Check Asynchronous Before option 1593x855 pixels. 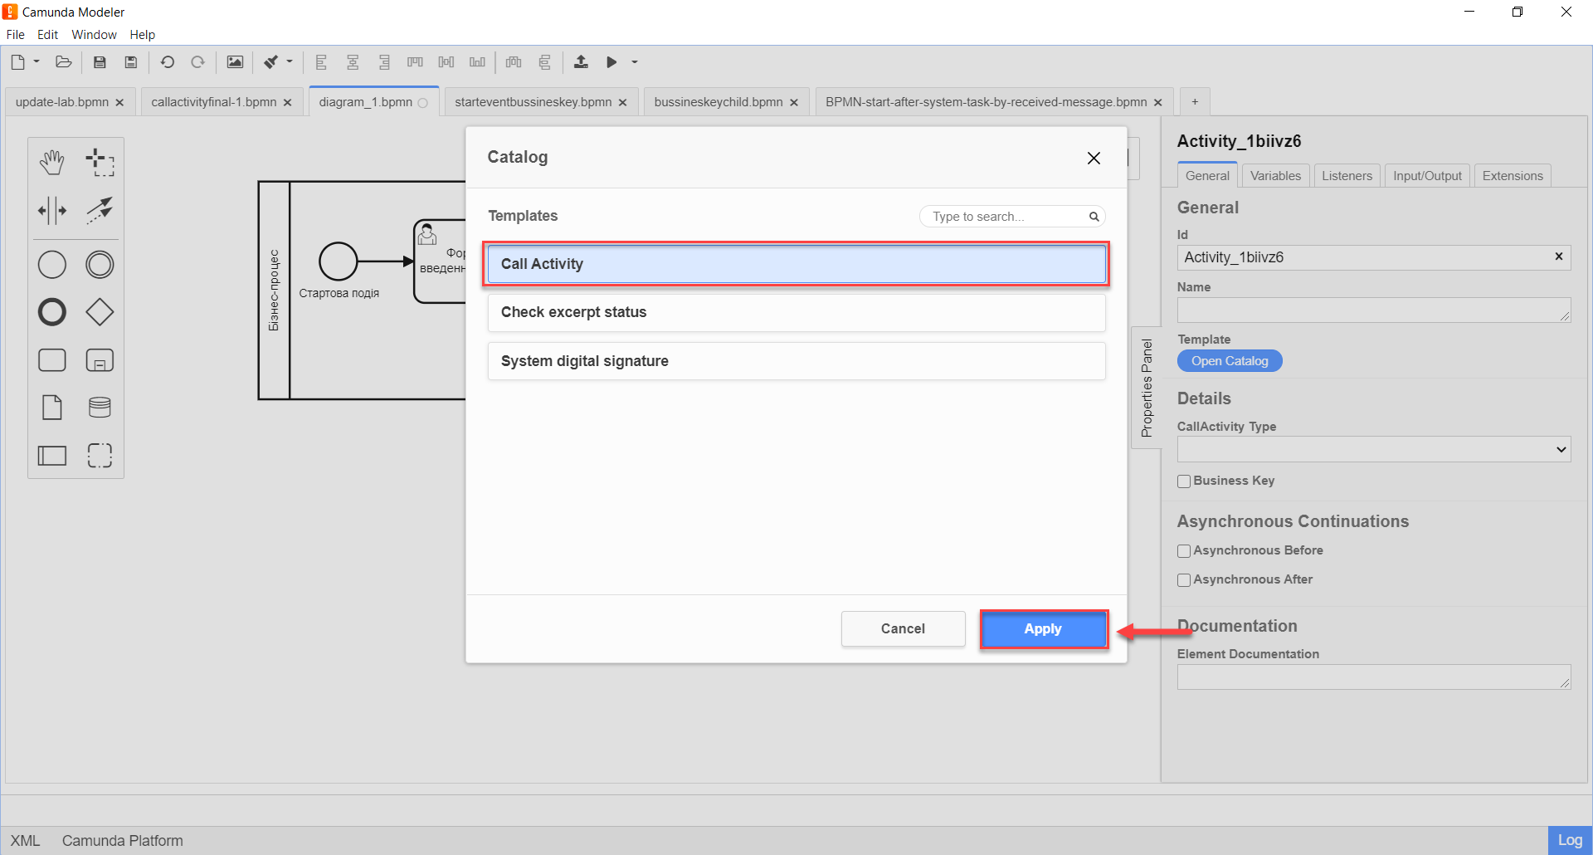[x=1184, y=551]
